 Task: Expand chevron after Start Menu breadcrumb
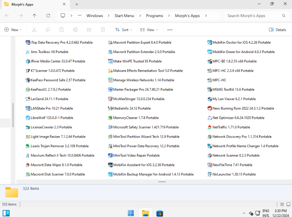tap(140, 16)
